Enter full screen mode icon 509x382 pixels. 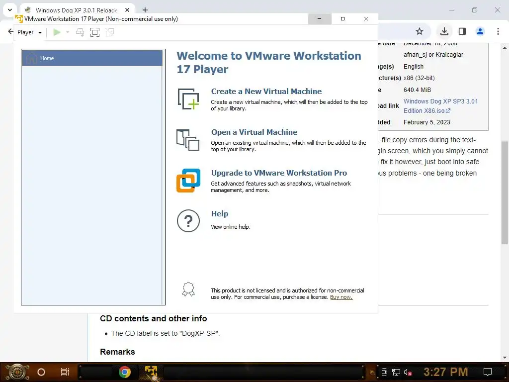coord(95,32)
